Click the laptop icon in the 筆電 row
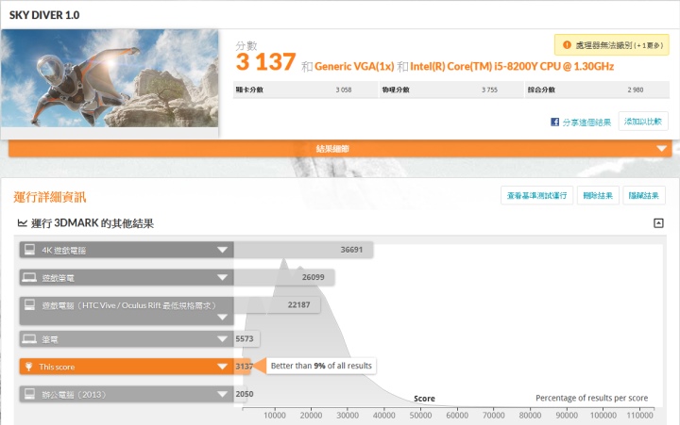The width and height of the screenshot is (680, 425). click(29, 337)
